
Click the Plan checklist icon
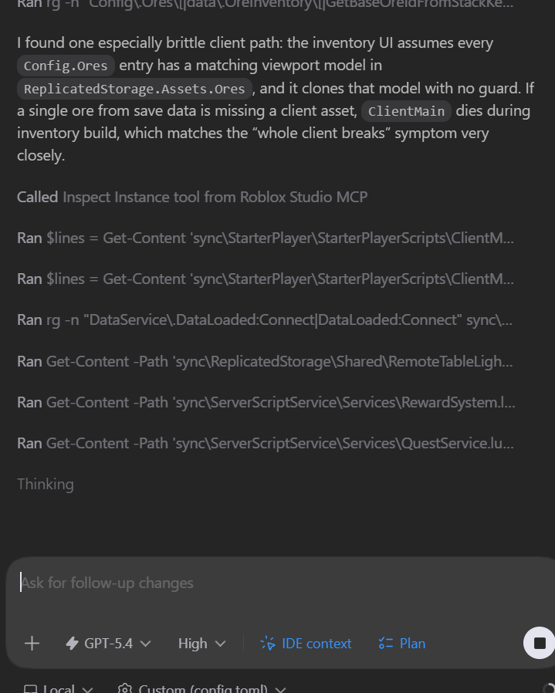(x=386, y=643)
